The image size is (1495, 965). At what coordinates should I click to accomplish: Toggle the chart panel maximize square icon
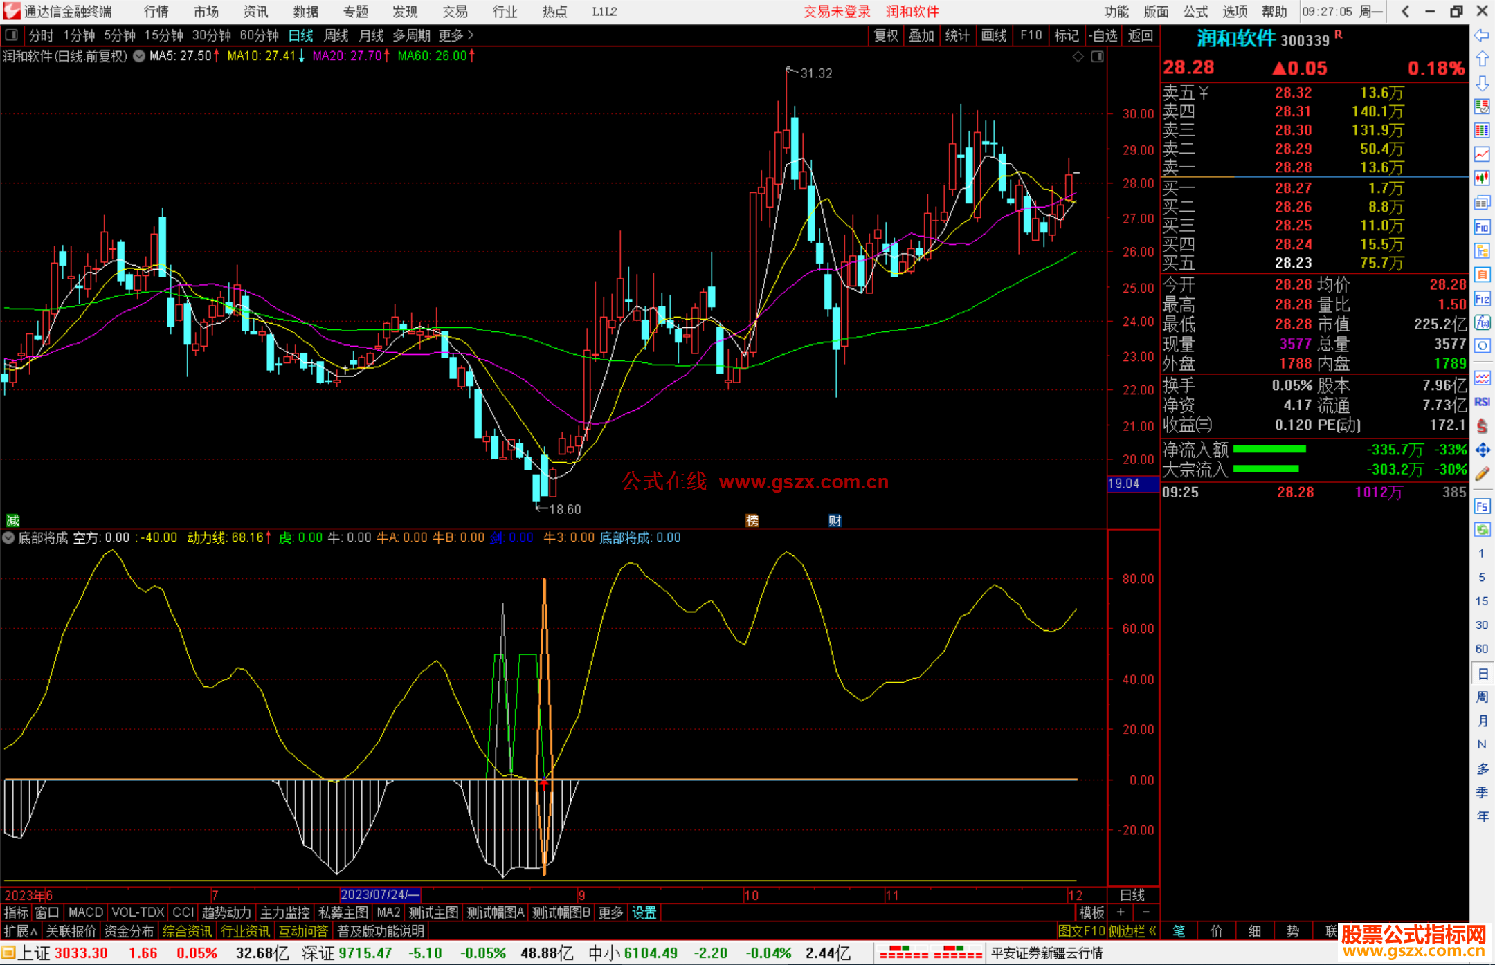[1097, 57]
